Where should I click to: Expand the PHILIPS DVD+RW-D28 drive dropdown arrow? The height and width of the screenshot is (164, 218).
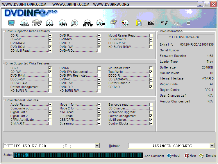[x=97, y=146]
